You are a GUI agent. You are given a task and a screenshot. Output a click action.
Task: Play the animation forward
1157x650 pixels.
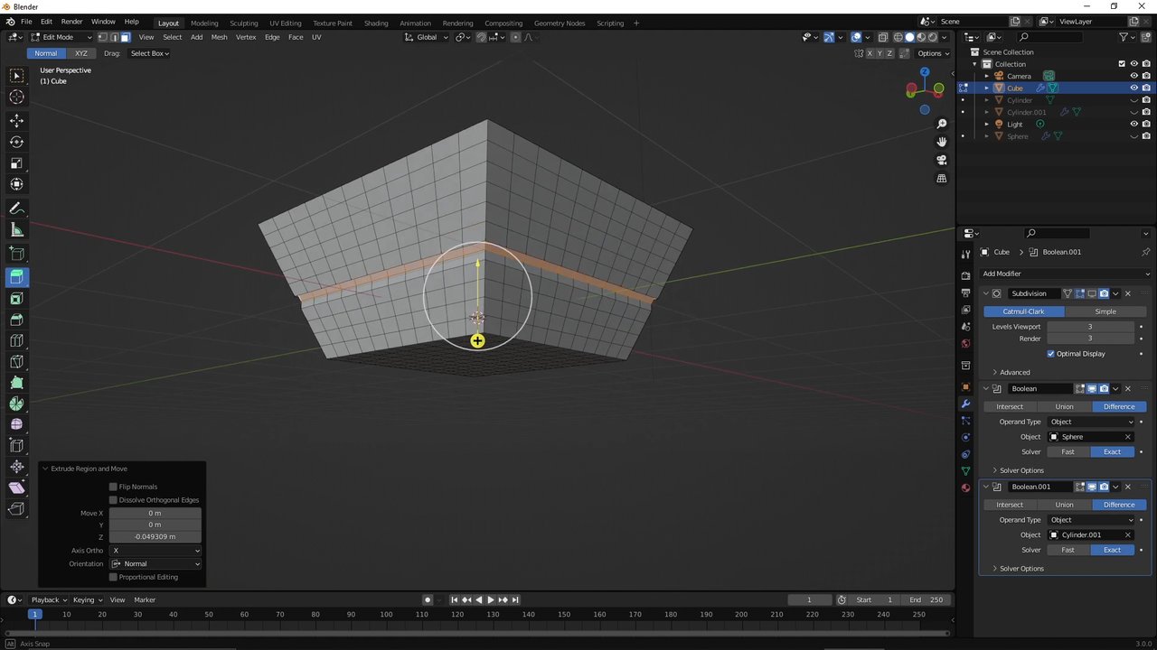tap(491, 599)
